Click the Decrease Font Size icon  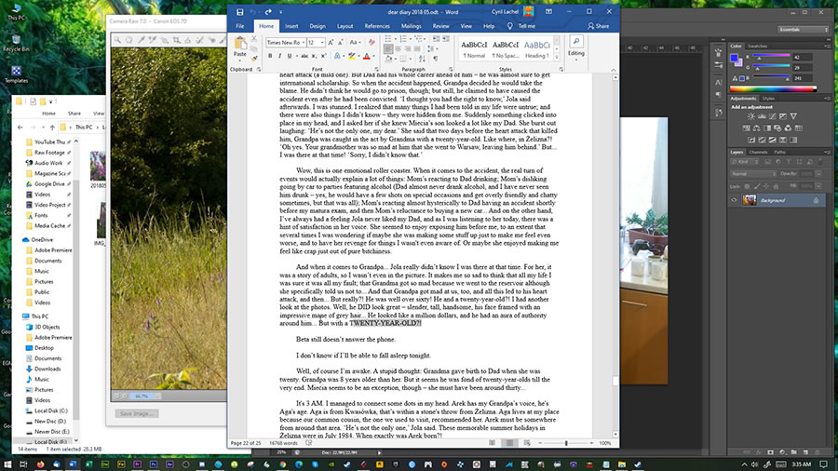341,42
